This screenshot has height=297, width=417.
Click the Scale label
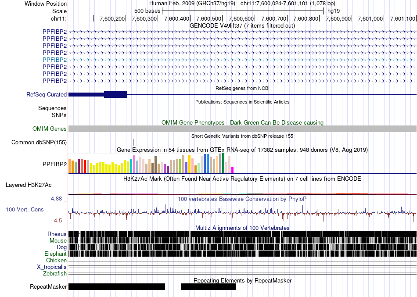59,11
